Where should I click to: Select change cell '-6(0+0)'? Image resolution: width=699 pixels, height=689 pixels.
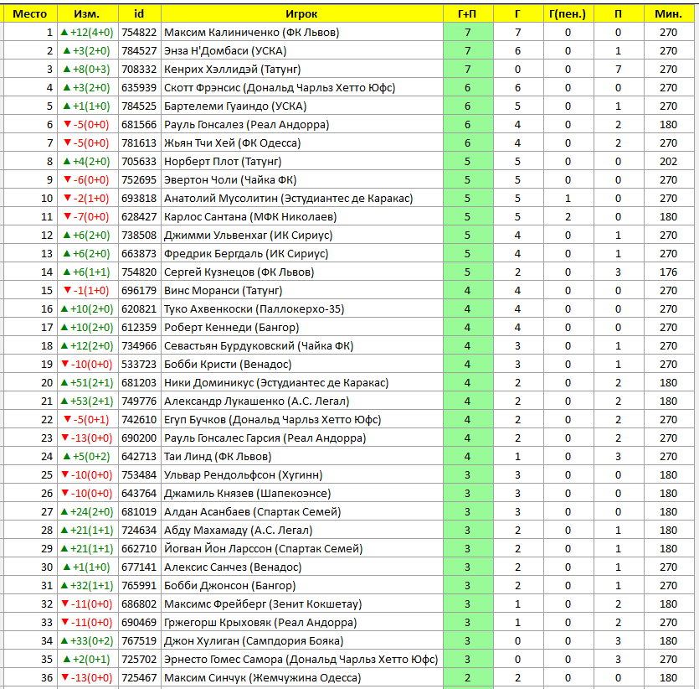point(87,180)
